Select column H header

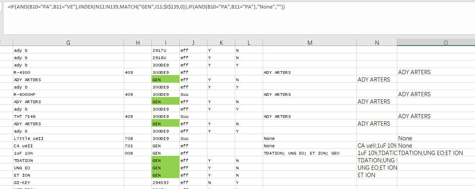[138, 43]
